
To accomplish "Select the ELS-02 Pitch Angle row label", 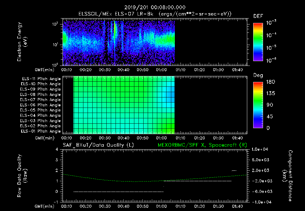I will pyautogui.click(x=41, y=126).
